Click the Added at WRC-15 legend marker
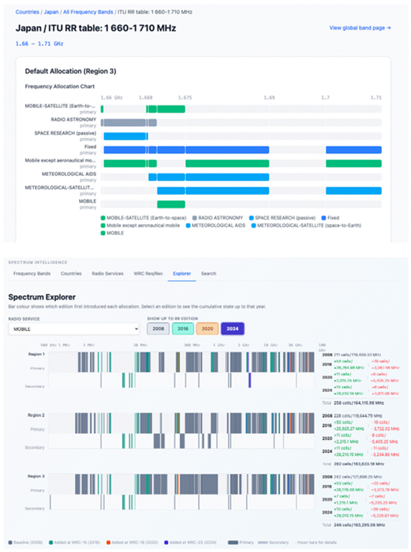This screenshot has width=411, height=552. coord(50,543)
